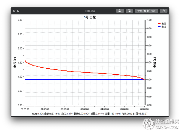Open the Share icon in title bar
This screenshot has height=131, width=180.
coord(164,11)
